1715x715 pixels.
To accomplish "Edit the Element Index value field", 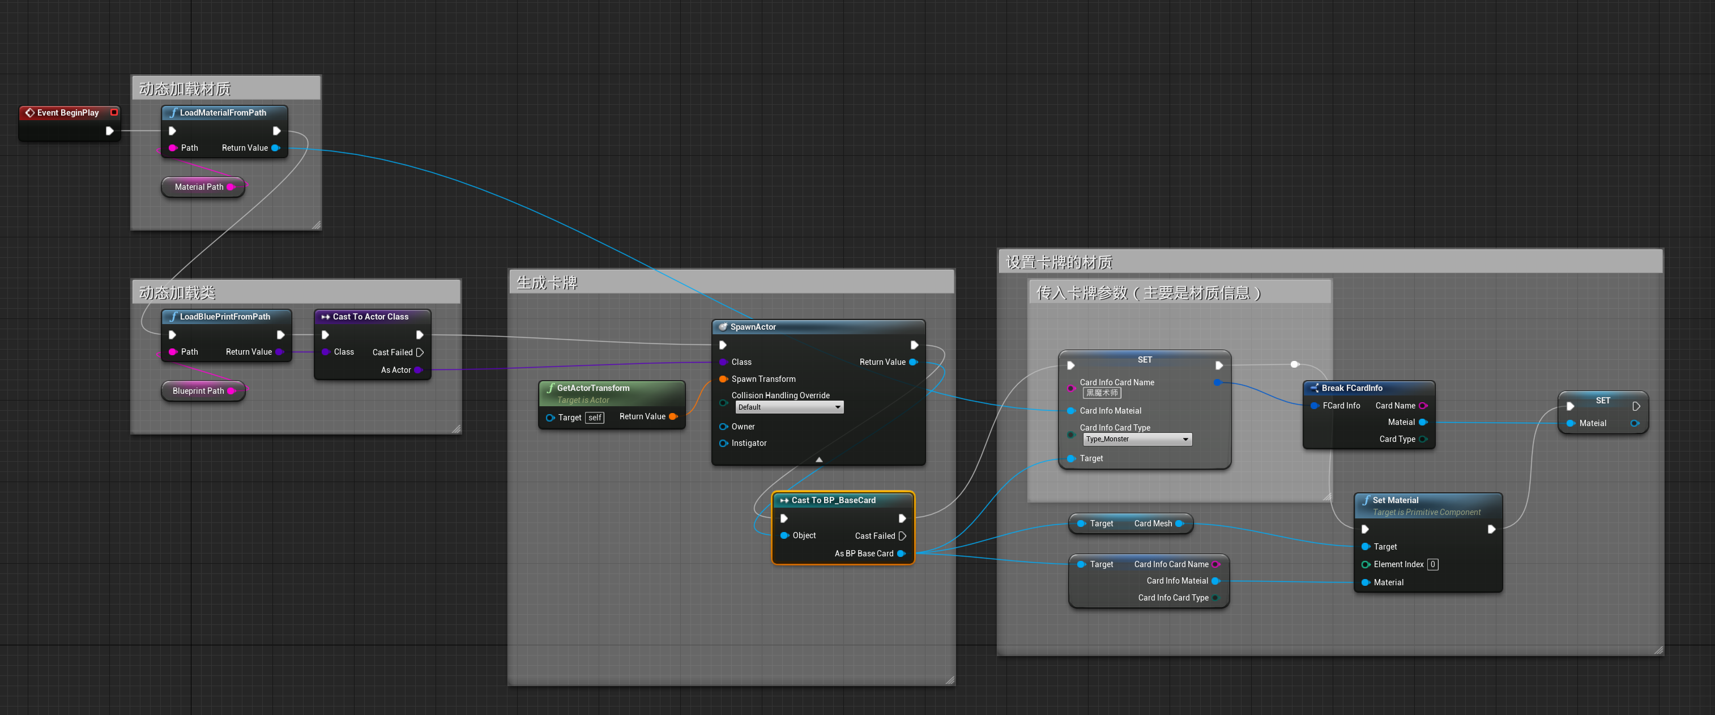I will [x=1433, y=564].
